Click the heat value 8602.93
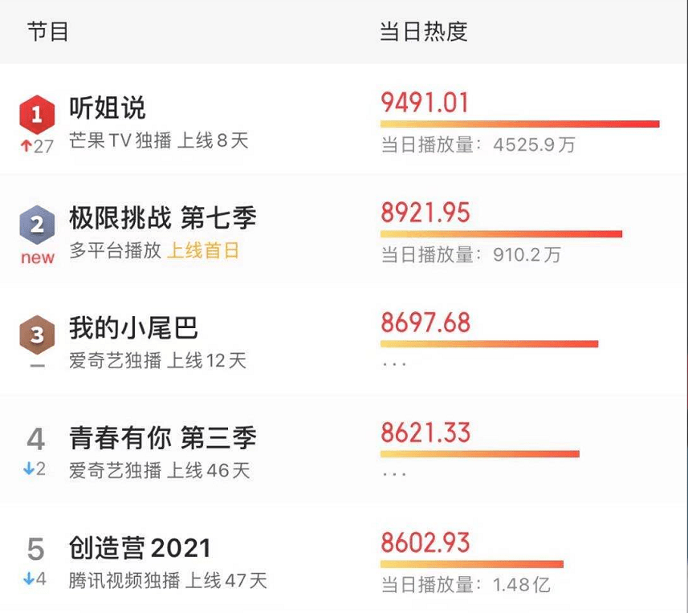 pos(425,542)
